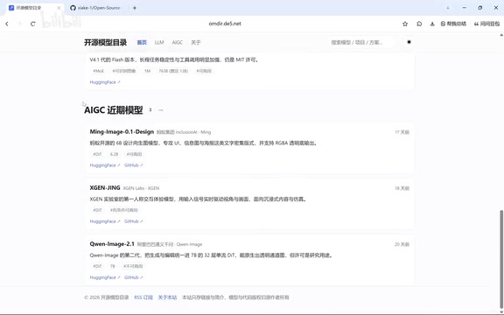Screen dimensions: 504x315
Task: Click the #不可商用 tag on Qwen-Image-2.1
Action: [133, 266]
